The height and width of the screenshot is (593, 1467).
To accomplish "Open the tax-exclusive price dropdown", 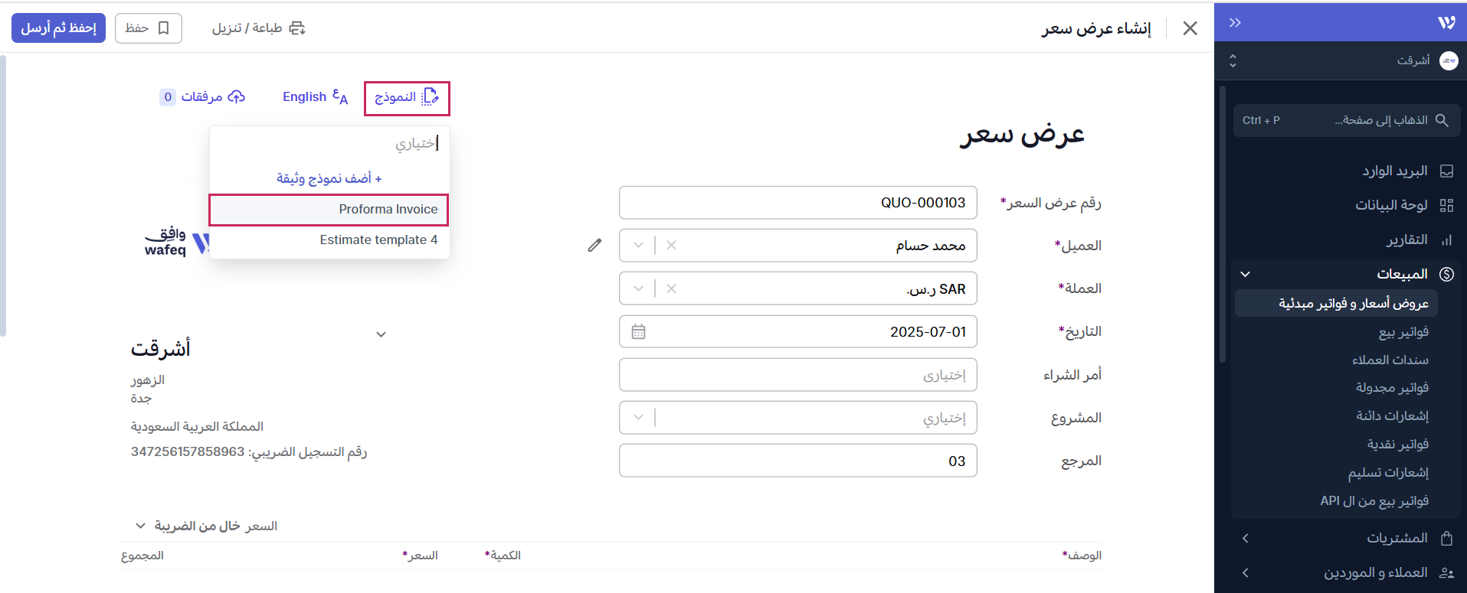I will coord(141,526).
